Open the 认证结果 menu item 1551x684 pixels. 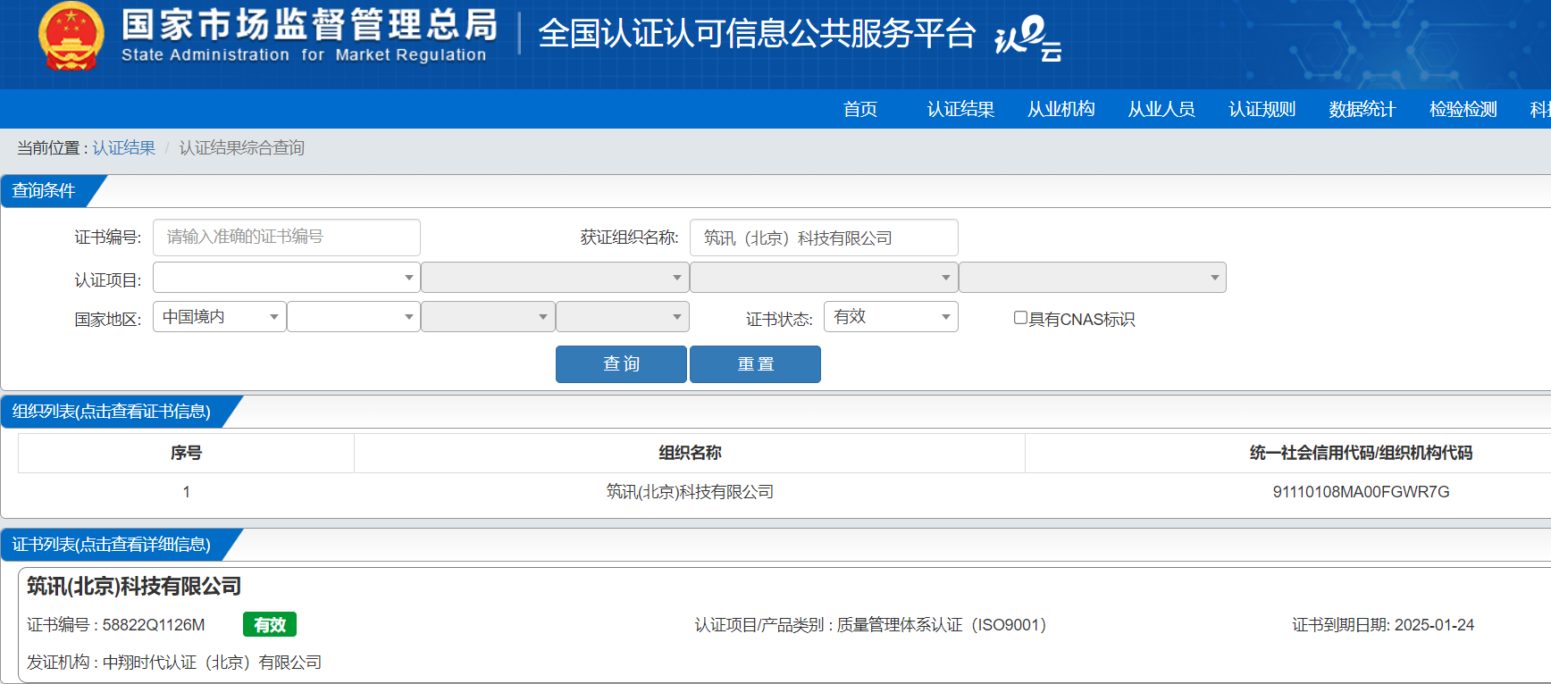tap(960, 109)
